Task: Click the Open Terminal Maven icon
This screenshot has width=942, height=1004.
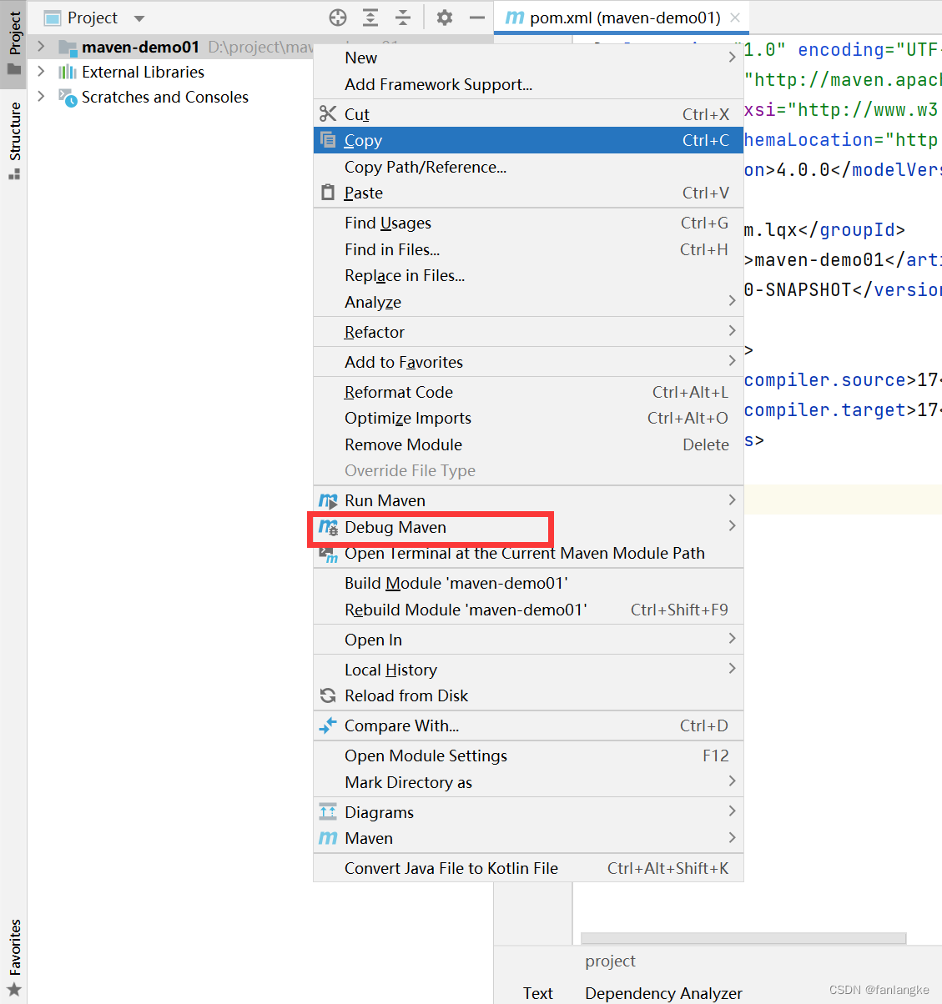Action: click(x=328, y=554)
